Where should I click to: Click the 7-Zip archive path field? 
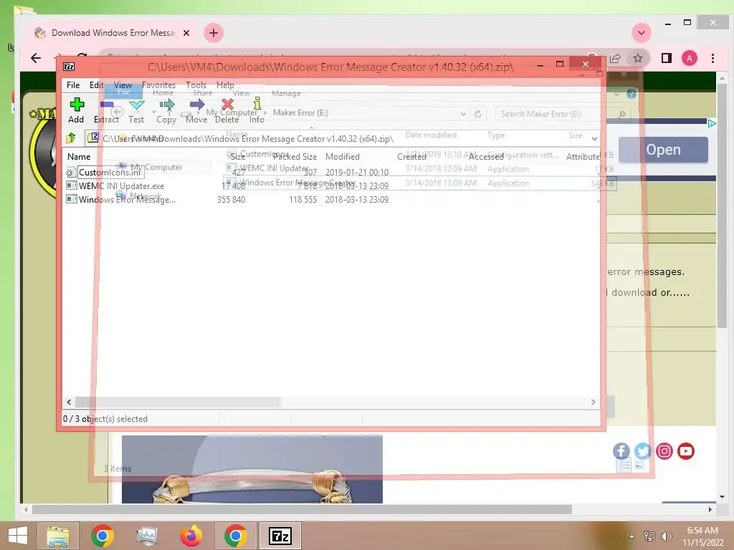(342, 138)
